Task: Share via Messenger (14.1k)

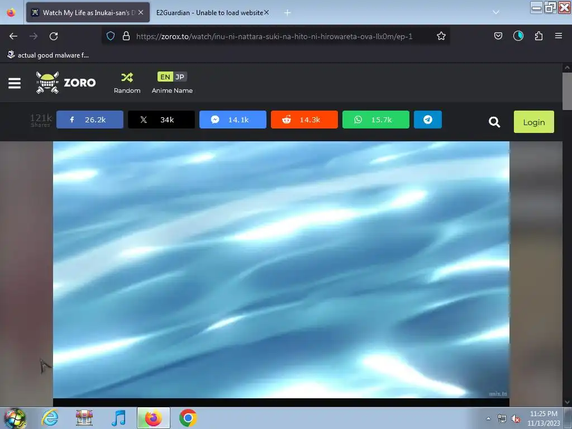Action: click(233, 120)
